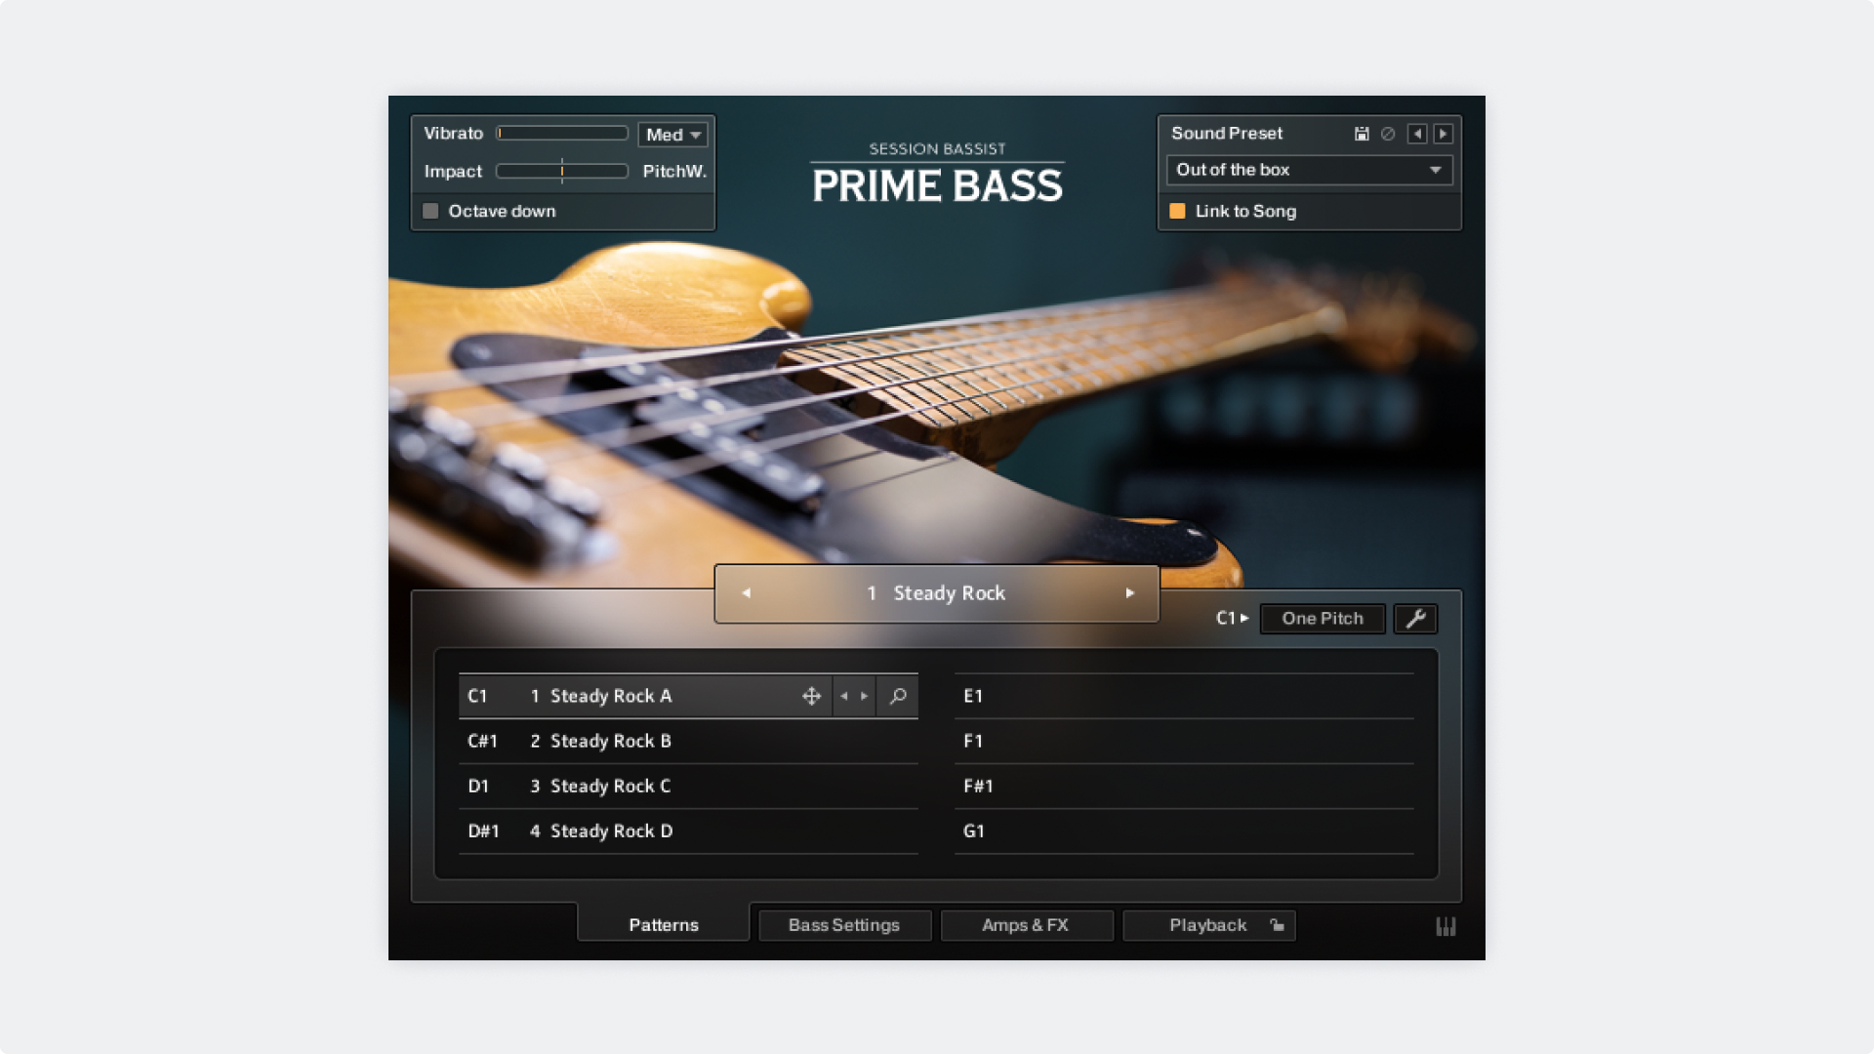Click the reset sound preset icon
This screenshot has height=1054, width=1874.
1388,134
